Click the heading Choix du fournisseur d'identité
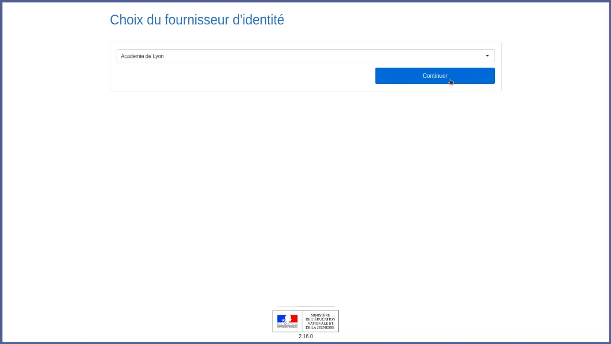This screenshot has width=611, height=344. point(197,20)
